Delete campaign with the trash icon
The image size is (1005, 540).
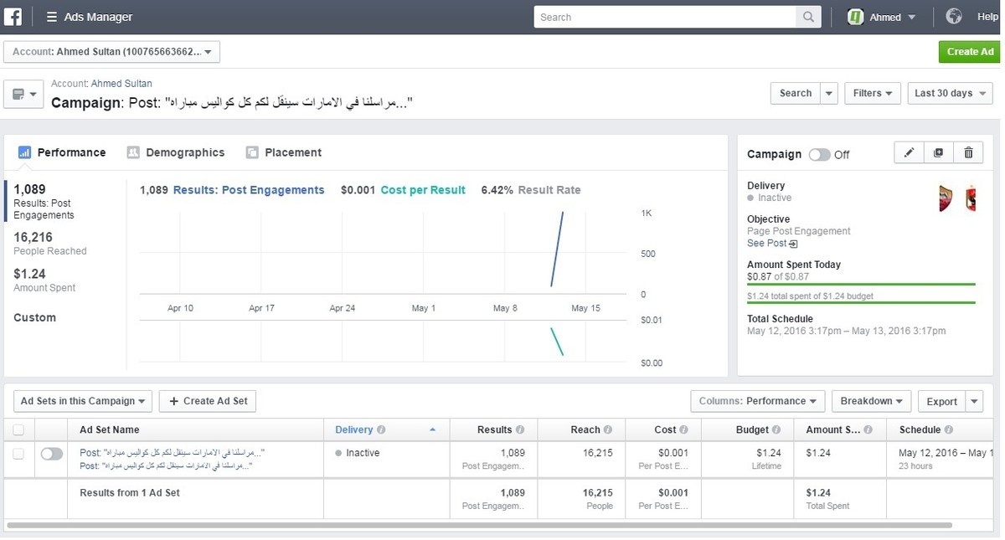tap(968, 153)
